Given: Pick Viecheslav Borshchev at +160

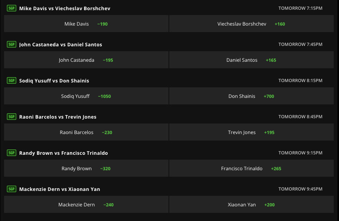Looking at the screenshot, I should point(251,24).
